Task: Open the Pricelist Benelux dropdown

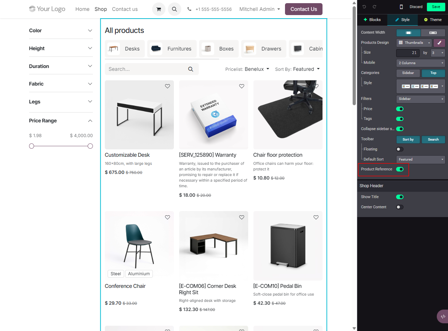Action: (247, 69)
